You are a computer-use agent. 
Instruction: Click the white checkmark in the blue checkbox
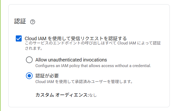pos(19,39)
